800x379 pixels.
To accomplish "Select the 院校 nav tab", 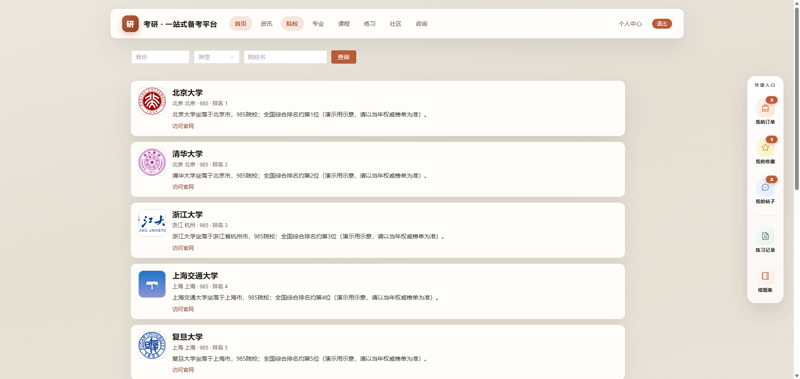I will (x=292, y=24).
